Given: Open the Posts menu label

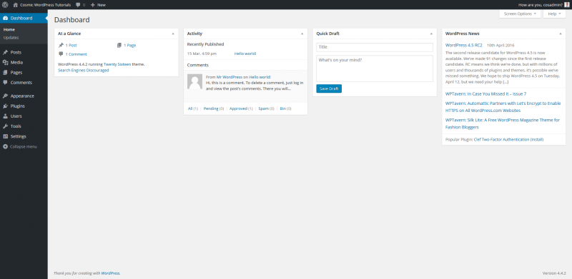Looking at the screenshot, I should tap(16, 53).
